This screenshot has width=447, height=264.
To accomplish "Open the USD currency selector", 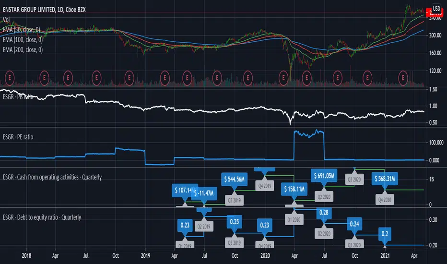I will 436,8.
